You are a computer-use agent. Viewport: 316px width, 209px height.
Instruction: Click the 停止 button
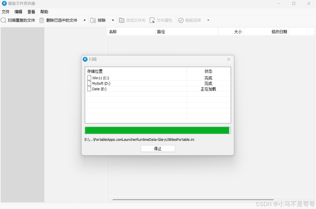point(158,148)
